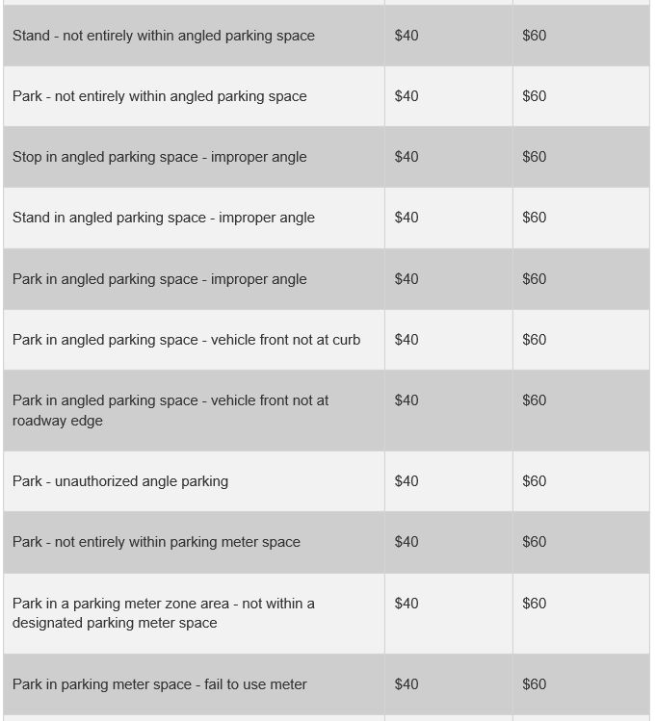Select 'Park - unauthorized angle parking' text
The width and height of the screenshot is (656, 721).
point(120,481)
